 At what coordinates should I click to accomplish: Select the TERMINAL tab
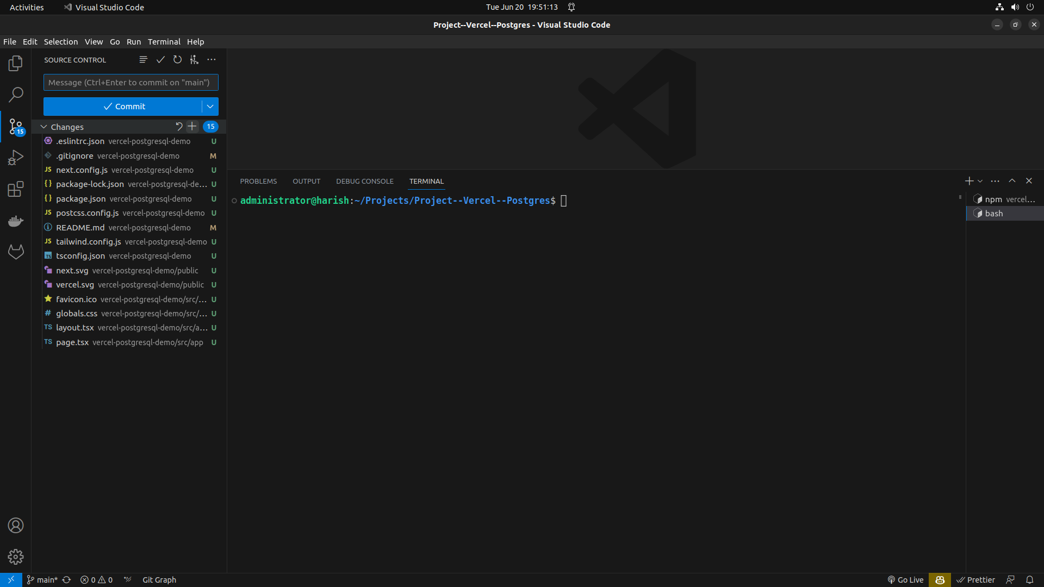tap(426, 181)
